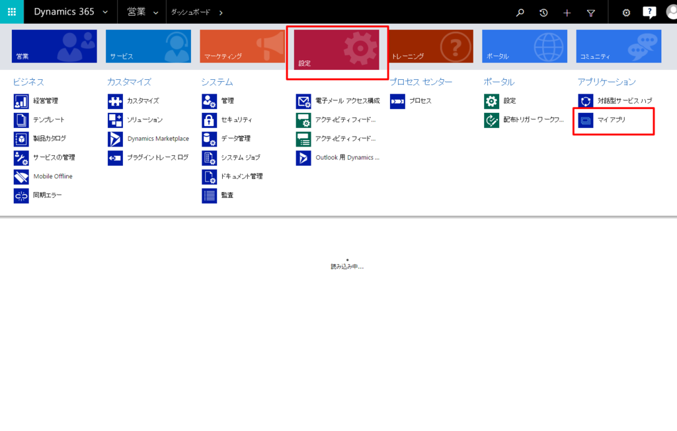Select the 設定 tile
The height and width of the screenshot is (431, 677).
pyautogui.click(x=337, y=50)
